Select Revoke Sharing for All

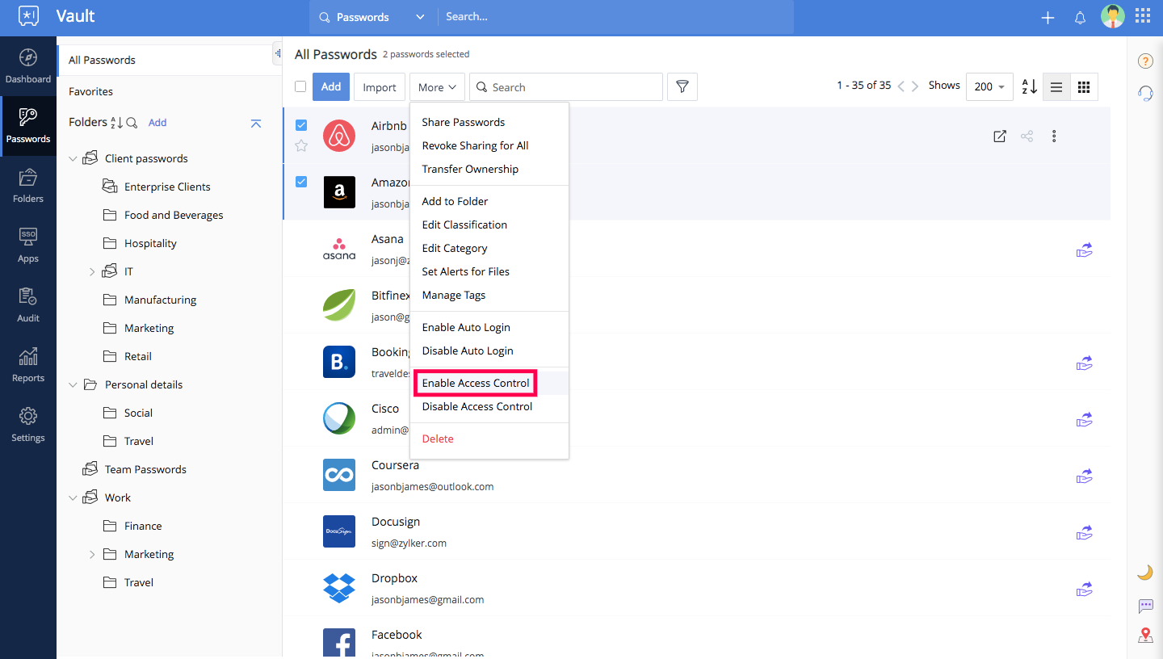(475, 145)
